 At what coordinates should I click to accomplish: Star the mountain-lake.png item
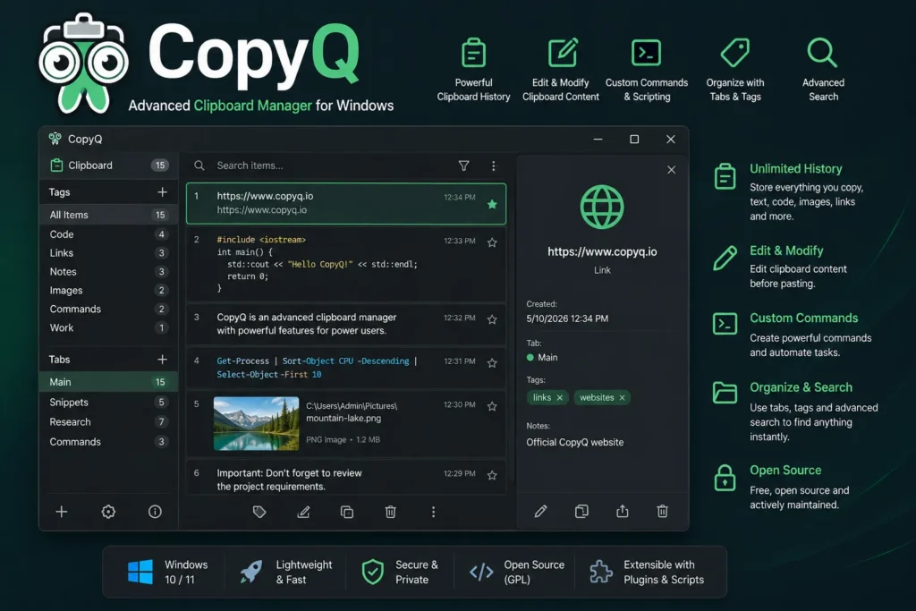point(492,406)
